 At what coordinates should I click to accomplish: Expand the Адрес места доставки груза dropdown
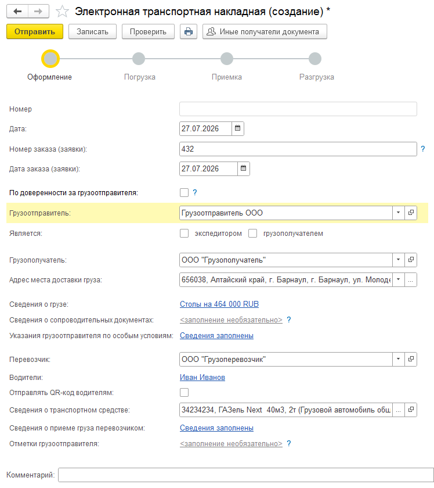[x=398, y=280]
